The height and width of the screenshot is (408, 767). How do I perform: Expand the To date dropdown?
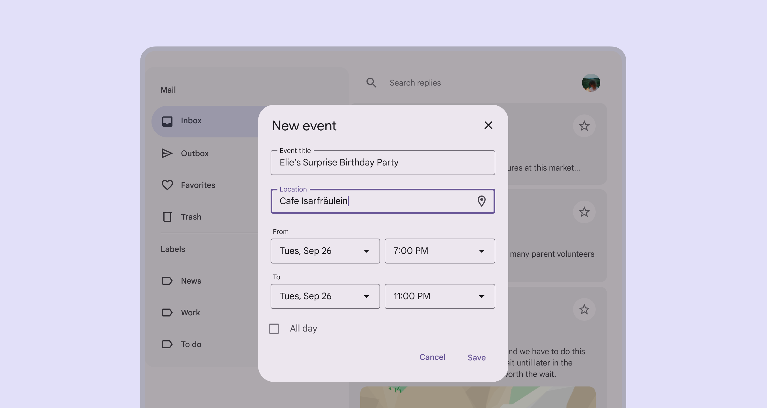325,296
